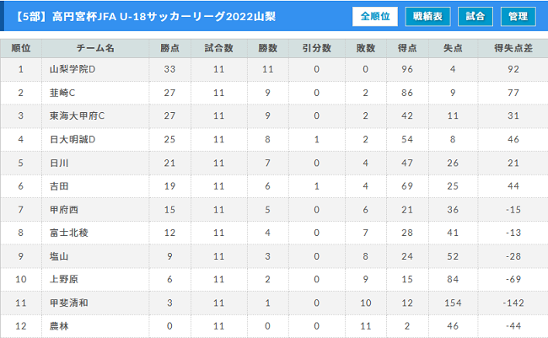The width and height of the screenshot is (548, 338).
Task: Select team 山梨学院D in standings
Action: 73,69
